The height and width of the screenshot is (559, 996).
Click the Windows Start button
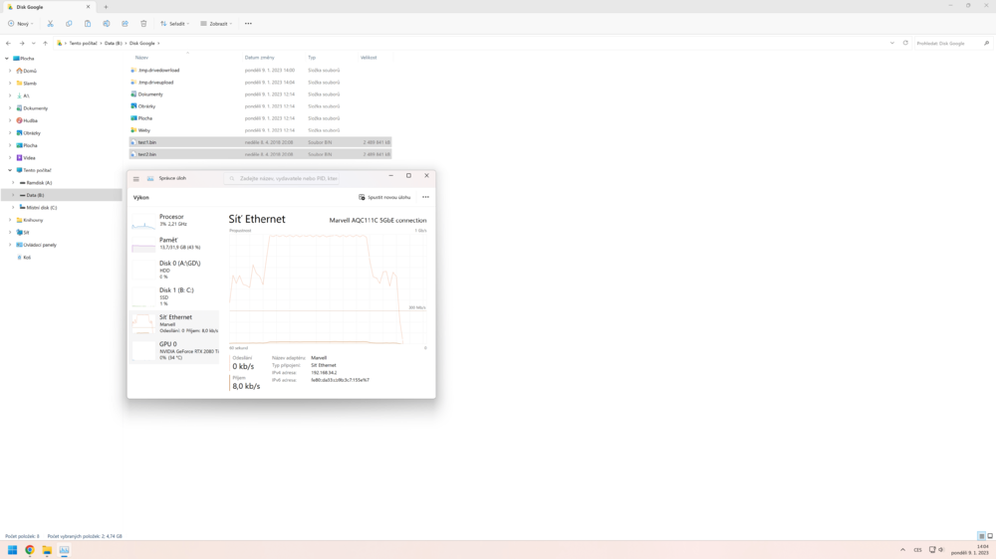(x=13, y=550)
